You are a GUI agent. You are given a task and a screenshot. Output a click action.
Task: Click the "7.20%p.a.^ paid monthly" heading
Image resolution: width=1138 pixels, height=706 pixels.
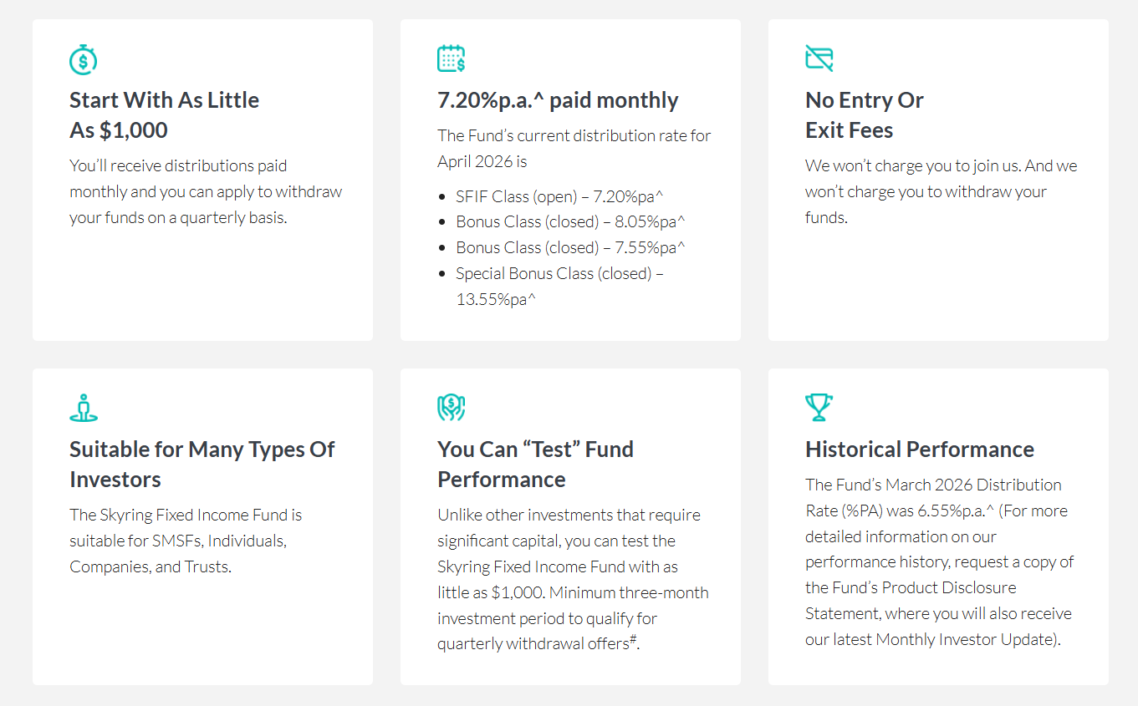[x=558, y=100]
